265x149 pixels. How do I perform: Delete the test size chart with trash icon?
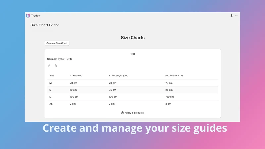(56, 66)
